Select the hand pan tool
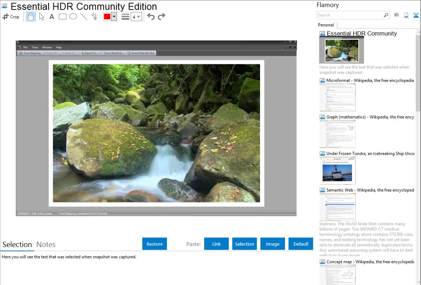Image resolution: width=421 pixels, height=285 pixels. pyautogui.click(x=31, y=17)
